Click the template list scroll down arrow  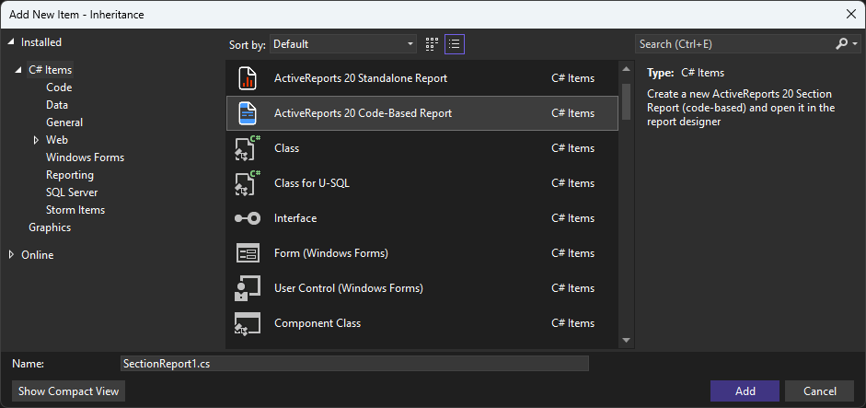[x=626, y=340]
